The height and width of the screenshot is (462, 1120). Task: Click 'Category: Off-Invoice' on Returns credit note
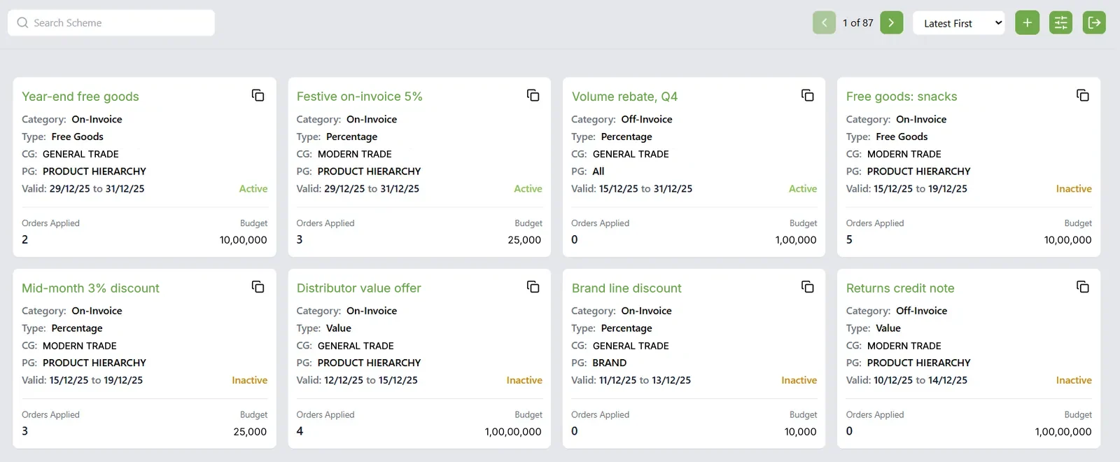tap(897, 311)
